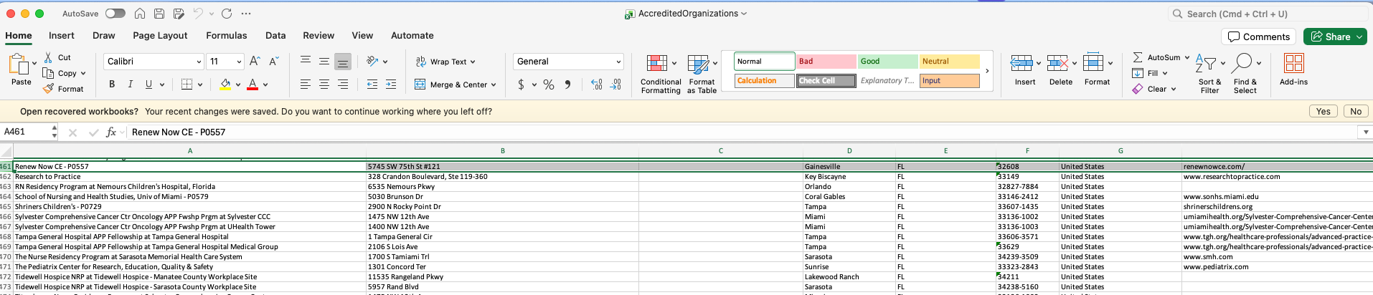This screenshot has height=295, width=1373.
Task: Click Format as Table icon
Action: (x=698, y=64)
